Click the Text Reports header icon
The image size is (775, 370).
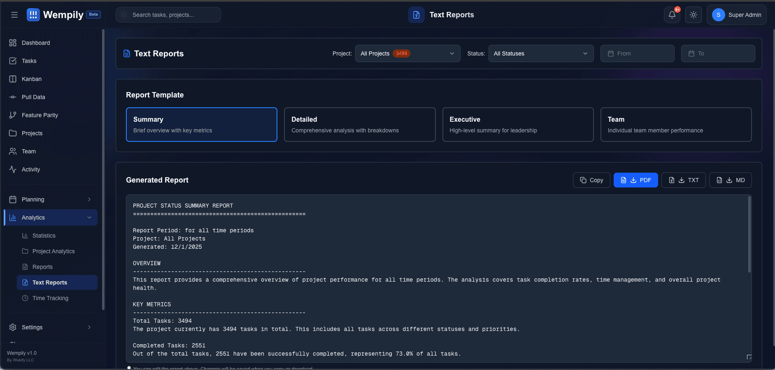(416, 14)
